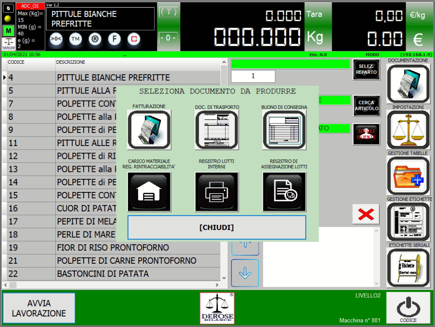Screen dimensions: 435x327
Task: Open Etichette Seriali label roll icon
Action: [x=408, y=267]
